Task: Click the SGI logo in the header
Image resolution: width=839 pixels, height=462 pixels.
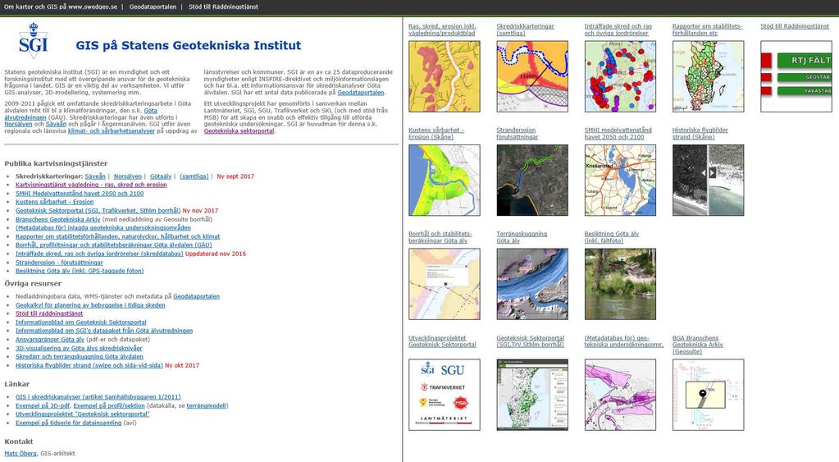Action: pos(33,41)
